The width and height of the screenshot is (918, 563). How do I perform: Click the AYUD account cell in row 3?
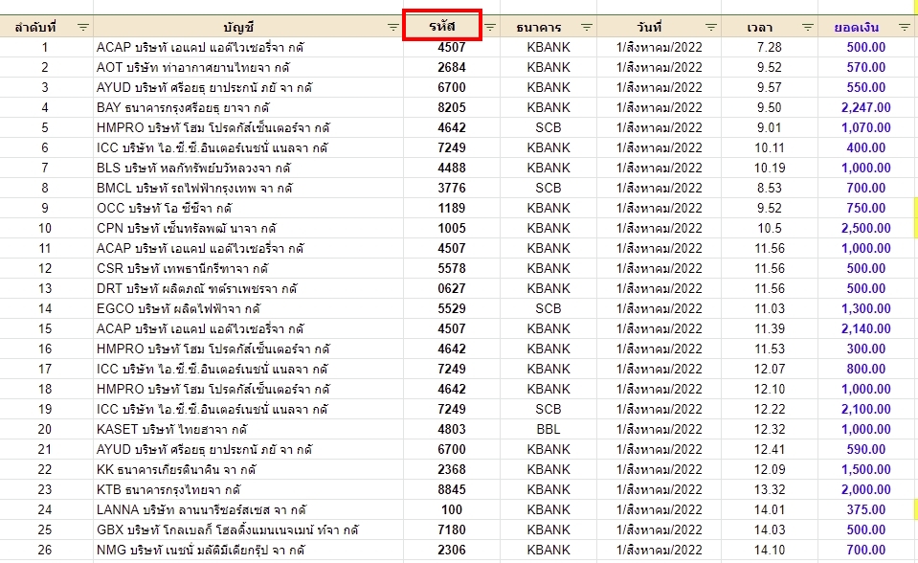(x=248, y=87)
